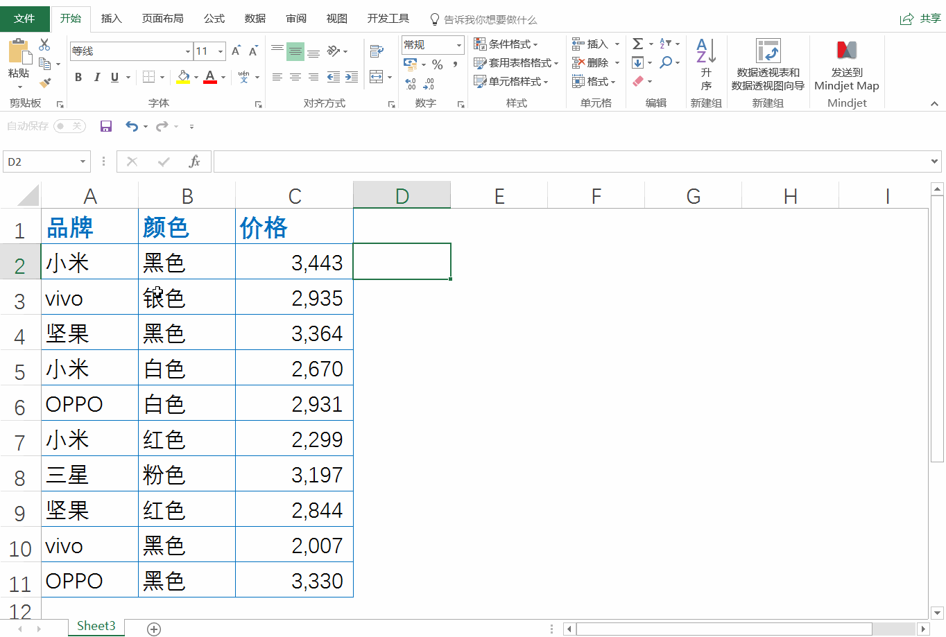
Task: Click the accounting number format icon
Action: [x=411, y=64]
